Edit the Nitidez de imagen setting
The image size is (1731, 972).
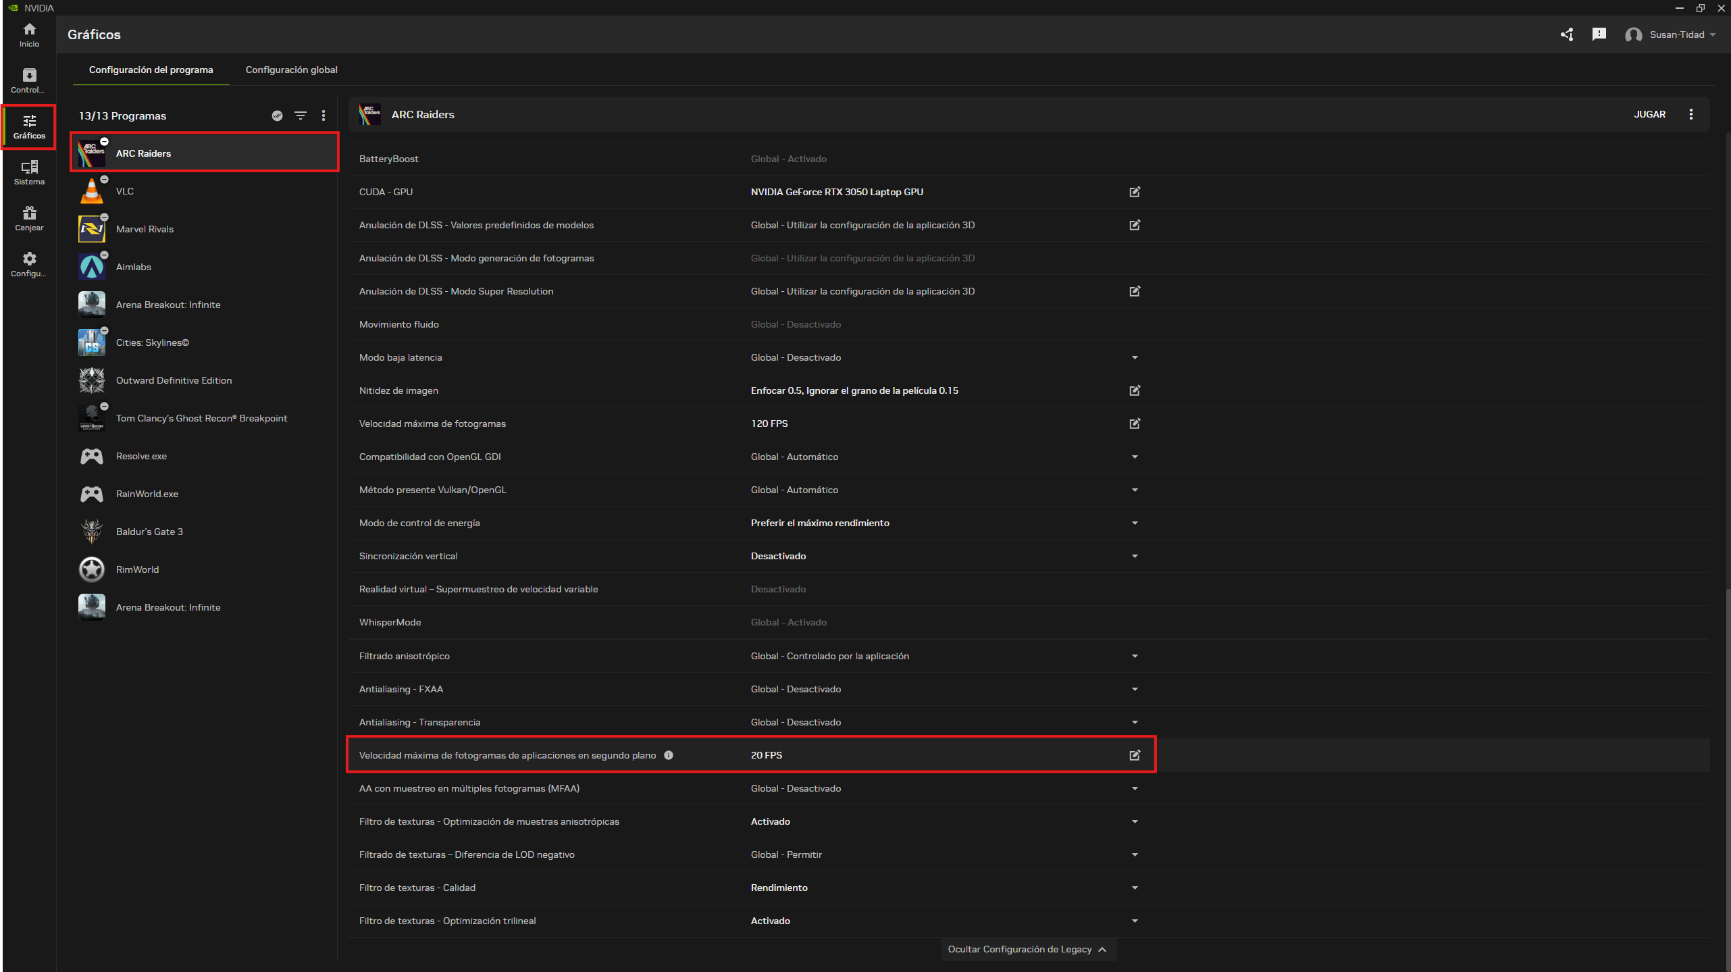1135,390
